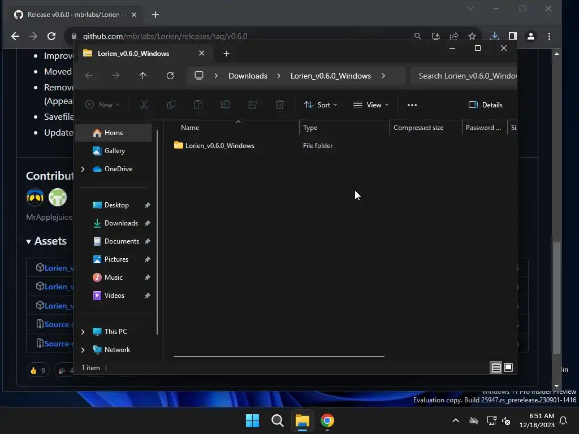Select Gallery in the navigation pane
The image size is (579, 434).
(114, 151)
